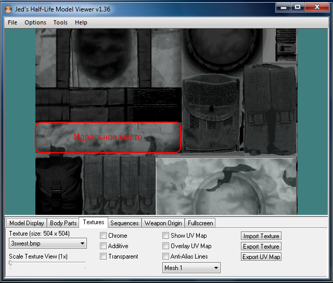Viewport: 333px width, 283px height.
Task: Open the Help menu
Action: tap(81, 22)
